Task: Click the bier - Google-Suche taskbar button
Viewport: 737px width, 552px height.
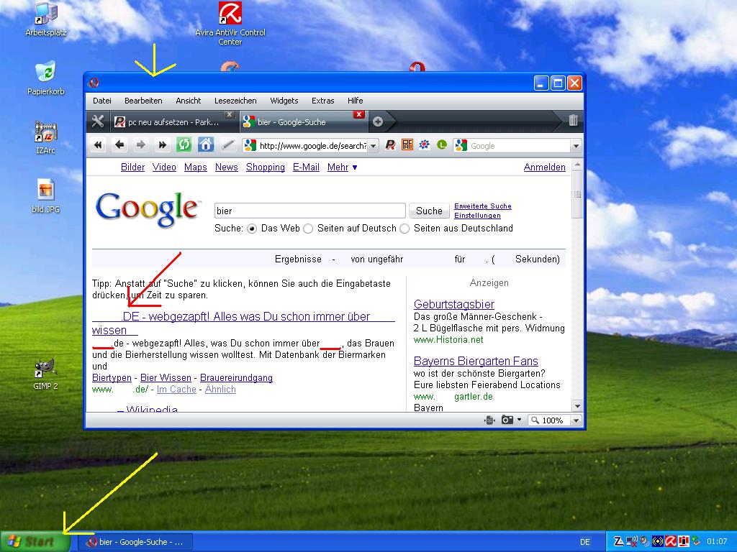Action: (135, 542)
